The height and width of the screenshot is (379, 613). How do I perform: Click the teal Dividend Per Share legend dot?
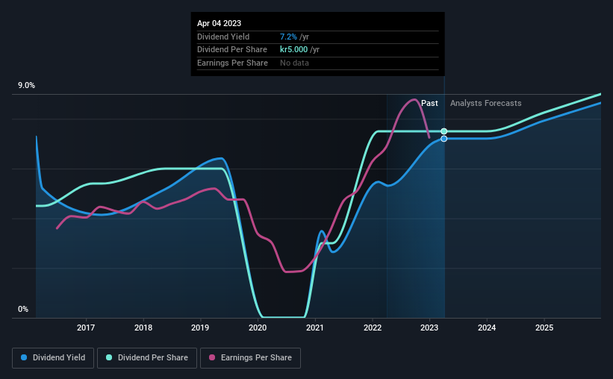tap(109, 357)
